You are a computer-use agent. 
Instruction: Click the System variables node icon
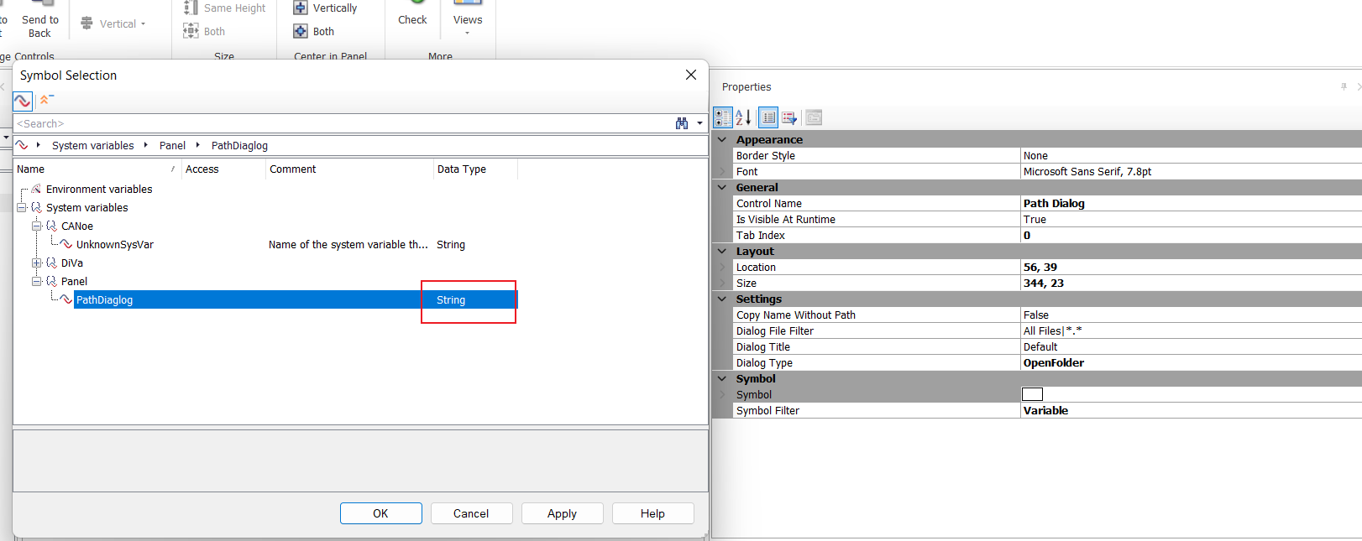coord(37,207)
